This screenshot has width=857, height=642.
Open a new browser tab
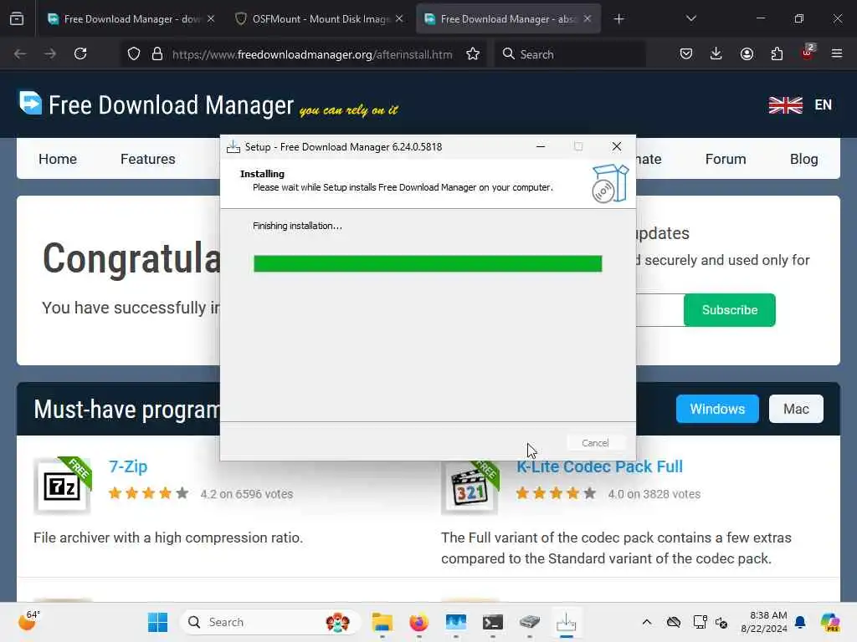click(x=618, y=19)
